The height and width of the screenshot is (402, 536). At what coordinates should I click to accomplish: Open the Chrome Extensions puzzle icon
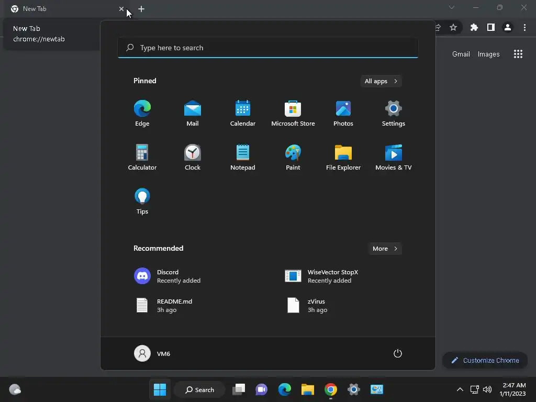click(x=474, y=27)
